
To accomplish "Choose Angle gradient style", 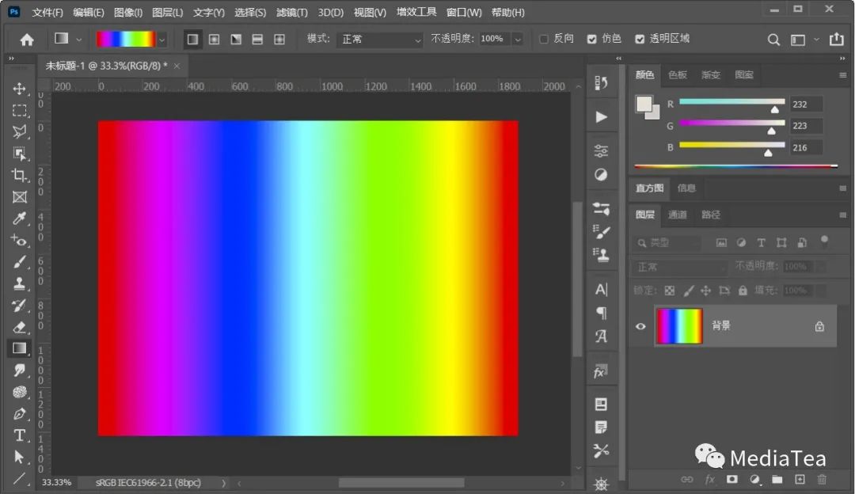I will [236, 40].
